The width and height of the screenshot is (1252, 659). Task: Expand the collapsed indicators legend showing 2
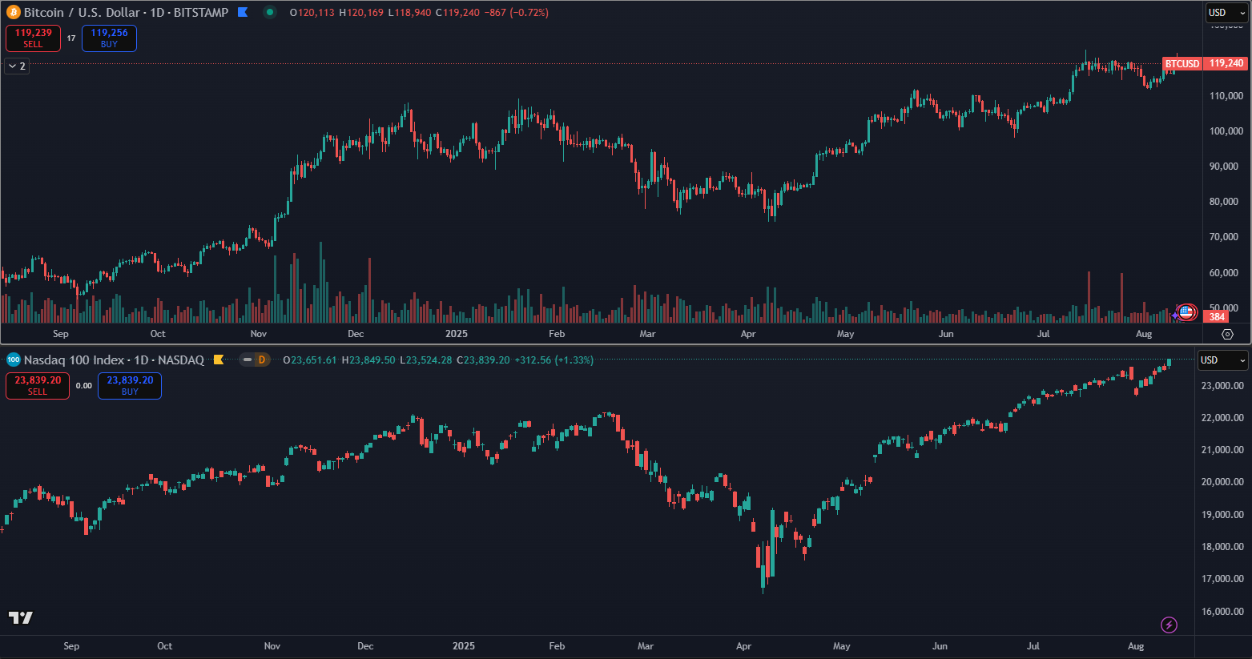tap(17, 66)
